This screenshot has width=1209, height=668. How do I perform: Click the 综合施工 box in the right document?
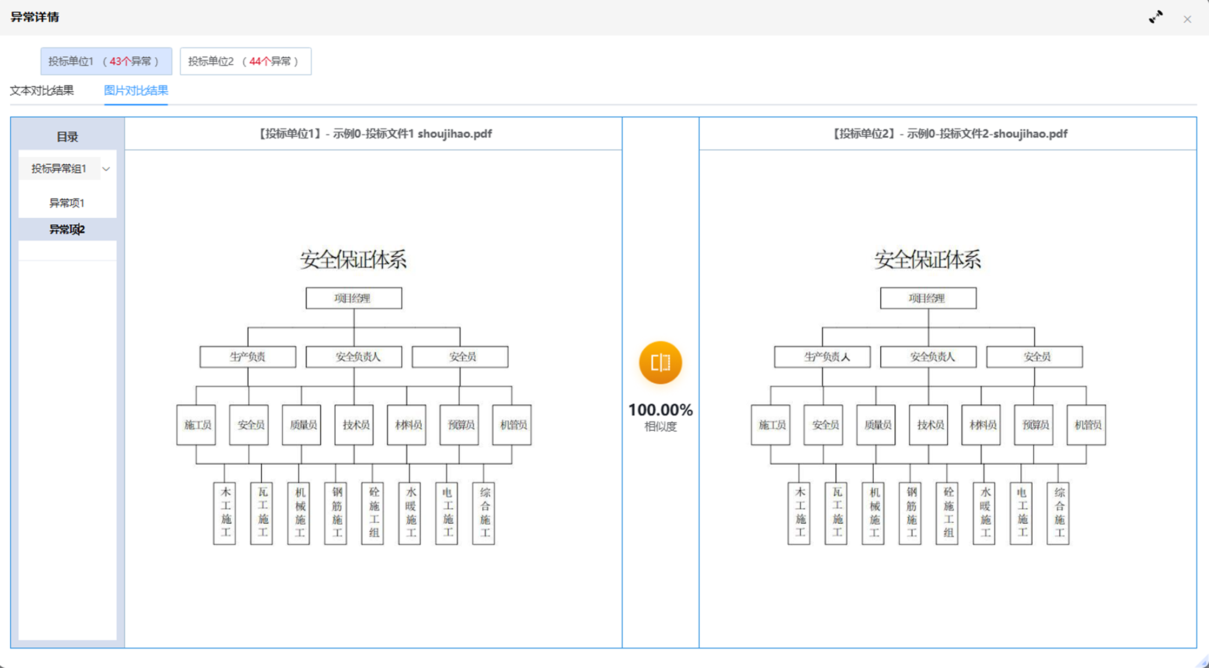[1058, 513]
